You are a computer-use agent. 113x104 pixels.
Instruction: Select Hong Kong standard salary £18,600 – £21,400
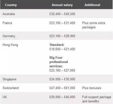[x=62, y=49]
